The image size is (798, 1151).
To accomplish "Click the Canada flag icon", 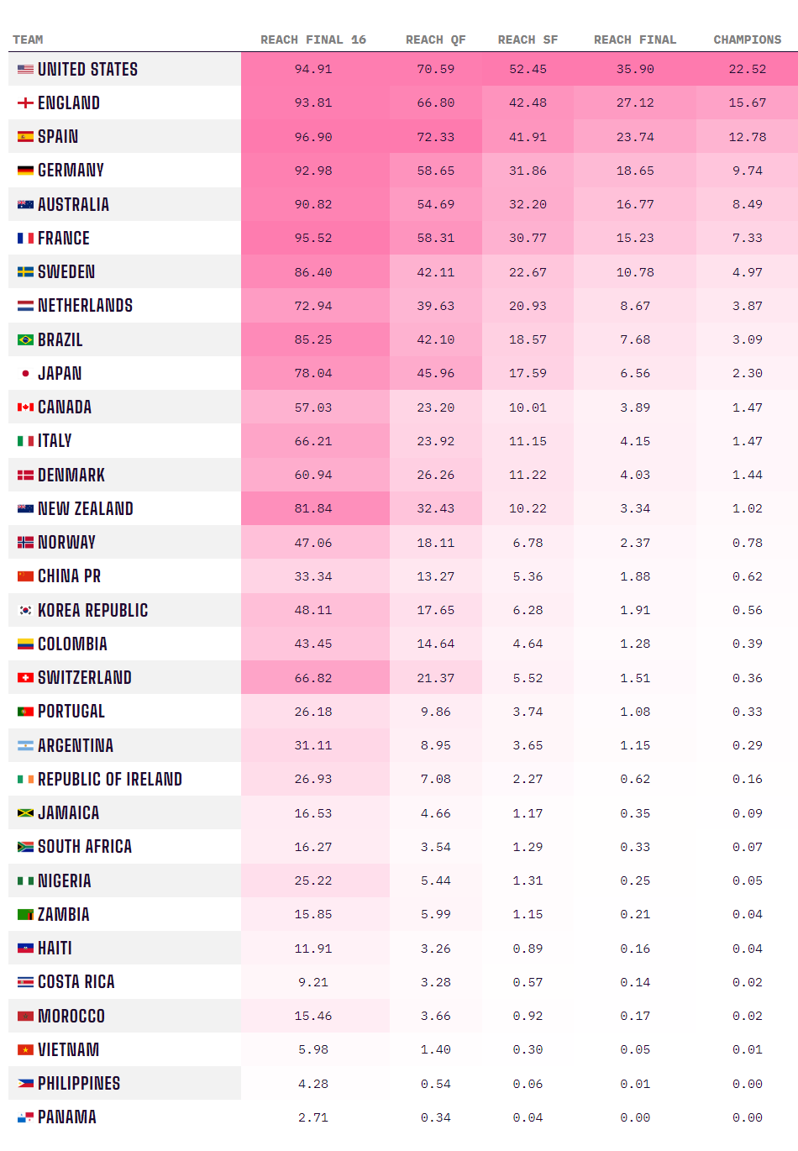I will (x=26, y=407).
